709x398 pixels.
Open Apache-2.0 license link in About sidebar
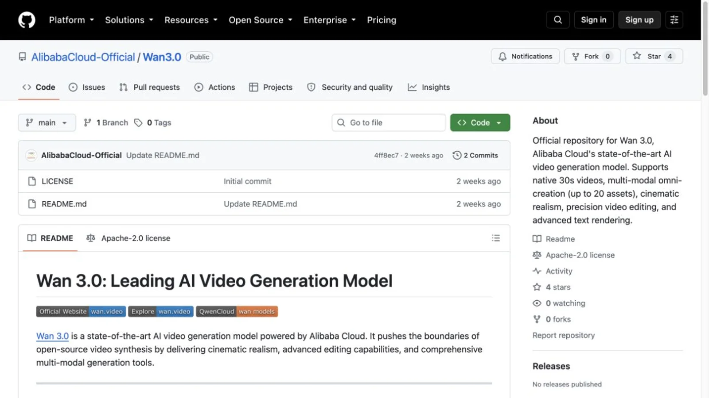574,255
